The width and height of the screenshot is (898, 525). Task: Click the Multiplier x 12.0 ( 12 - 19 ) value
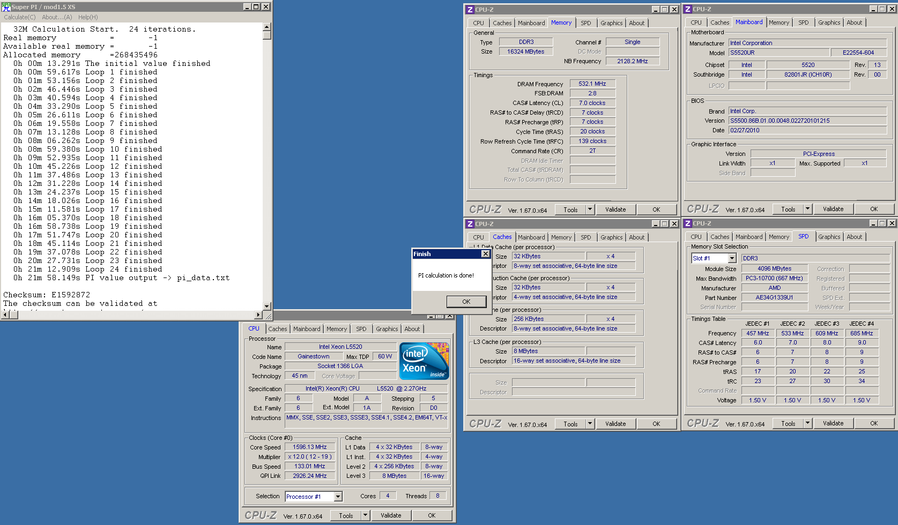[310, 456]
